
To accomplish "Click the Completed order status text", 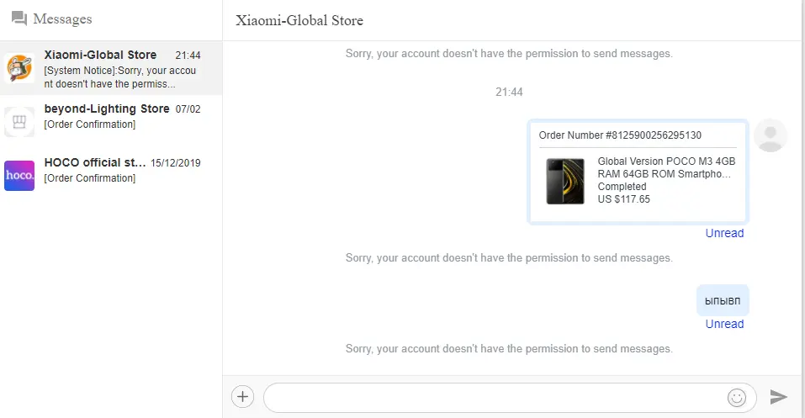I will click(622, 187).
